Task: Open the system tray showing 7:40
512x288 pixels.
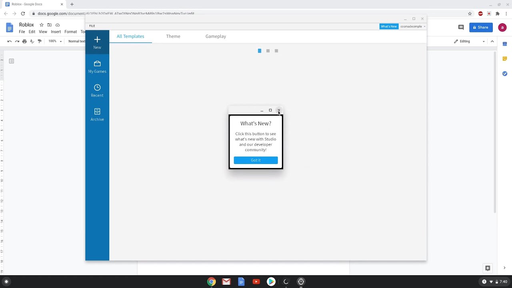Action: pos(495,282)
